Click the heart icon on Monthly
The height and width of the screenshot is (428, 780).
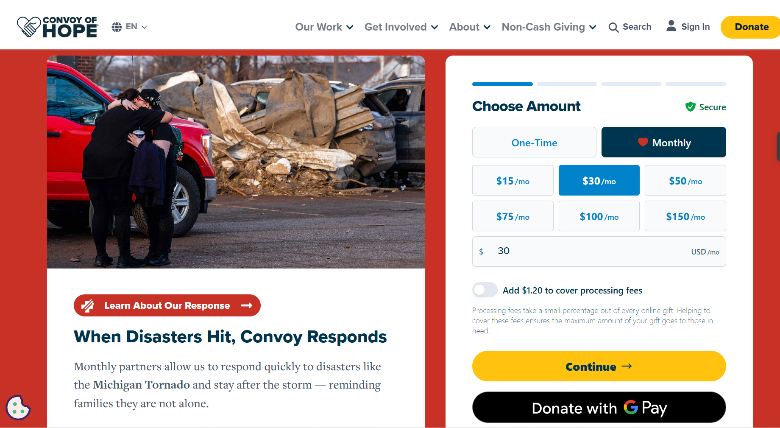(x=643, y=142)
